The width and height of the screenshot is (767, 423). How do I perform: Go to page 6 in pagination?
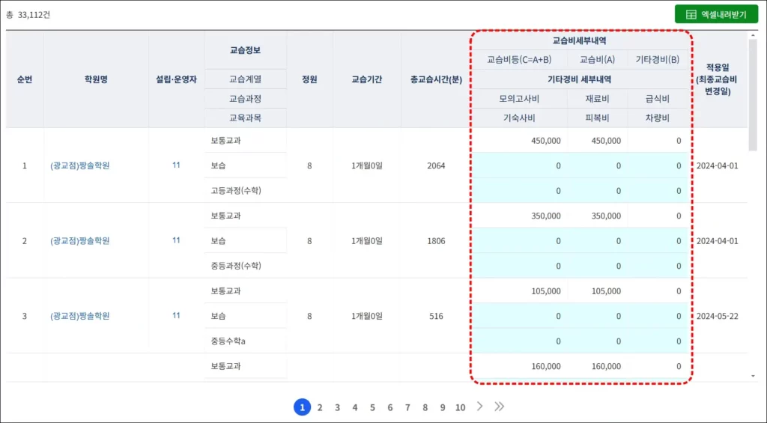tap(389, 407)
